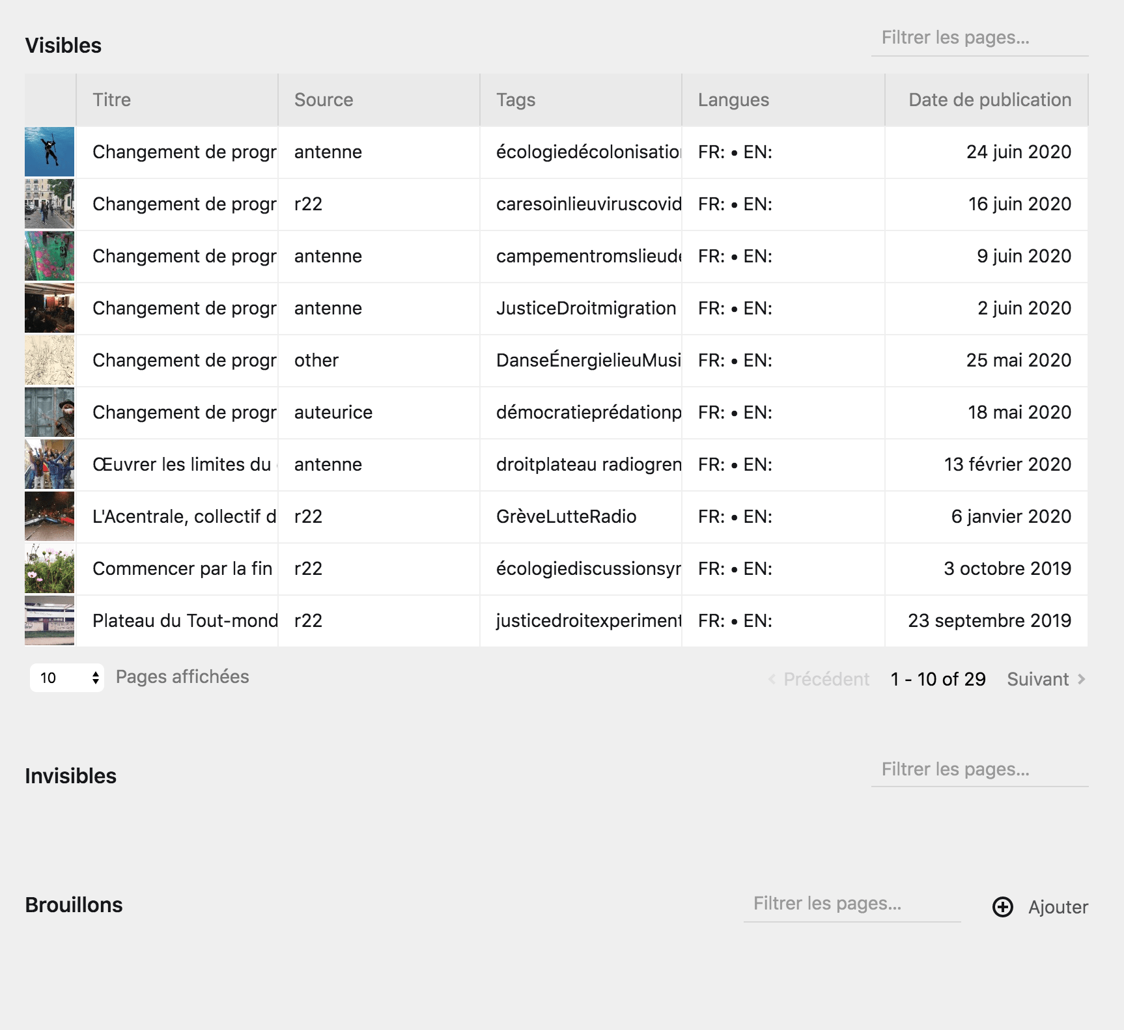Click the underwater diver thumbnail in the first row
Screen dimensions: 1124x1030
49,152
